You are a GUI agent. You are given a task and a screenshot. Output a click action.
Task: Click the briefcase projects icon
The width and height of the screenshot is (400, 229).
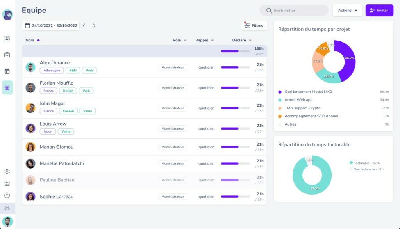[x=7, y=55]
